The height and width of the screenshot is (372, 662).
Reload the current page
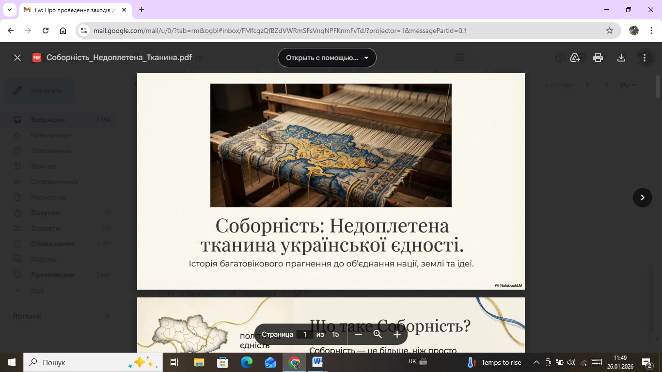tap(46, 31)
